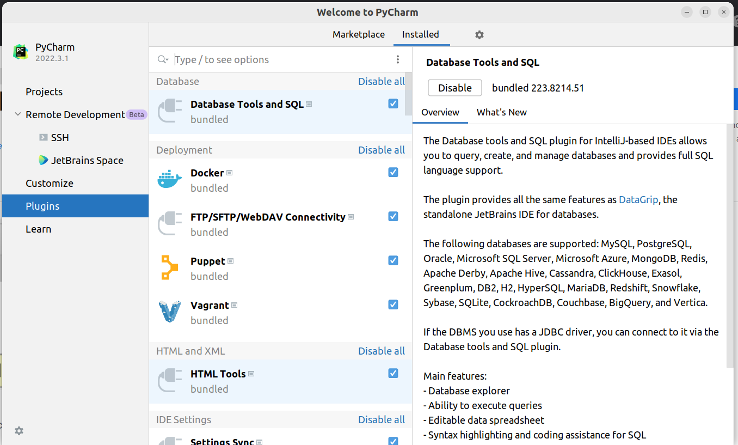Viewport: 738px width, 445px height.
Task: Collapse the Remote Development tree node
Action: pyautogui.click(x=18, y=114)
